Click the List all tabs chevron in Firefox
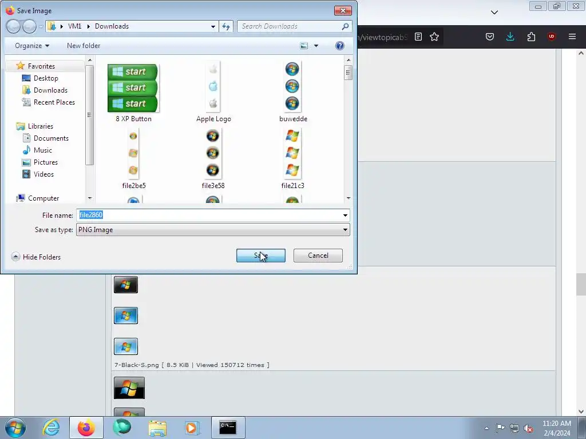586x439 pixels. 494,13
